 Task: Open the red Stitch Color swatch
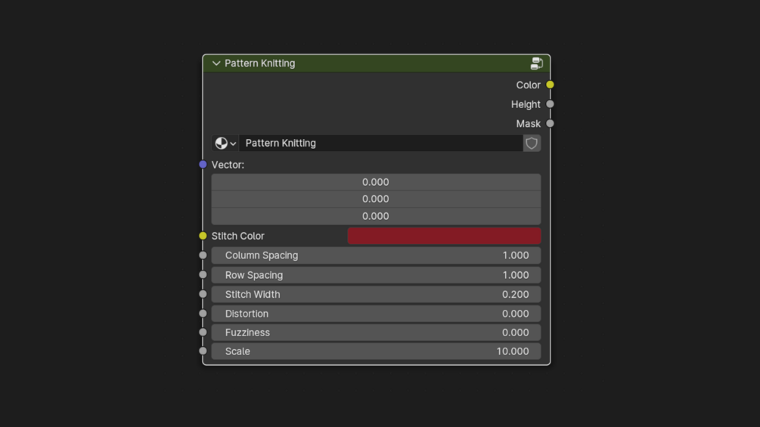click(x=444, y=236)
